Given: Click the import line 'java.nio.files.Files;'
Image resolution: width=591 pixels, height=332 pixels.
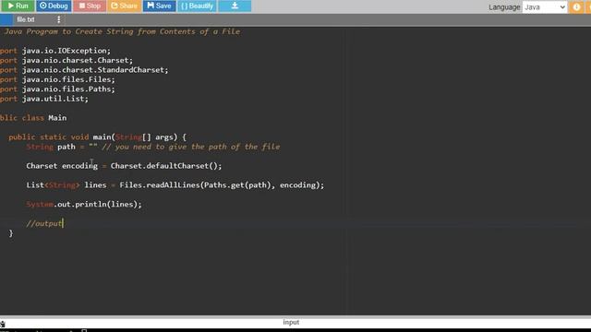Looking at the screenshot, I should pos(68,80).
